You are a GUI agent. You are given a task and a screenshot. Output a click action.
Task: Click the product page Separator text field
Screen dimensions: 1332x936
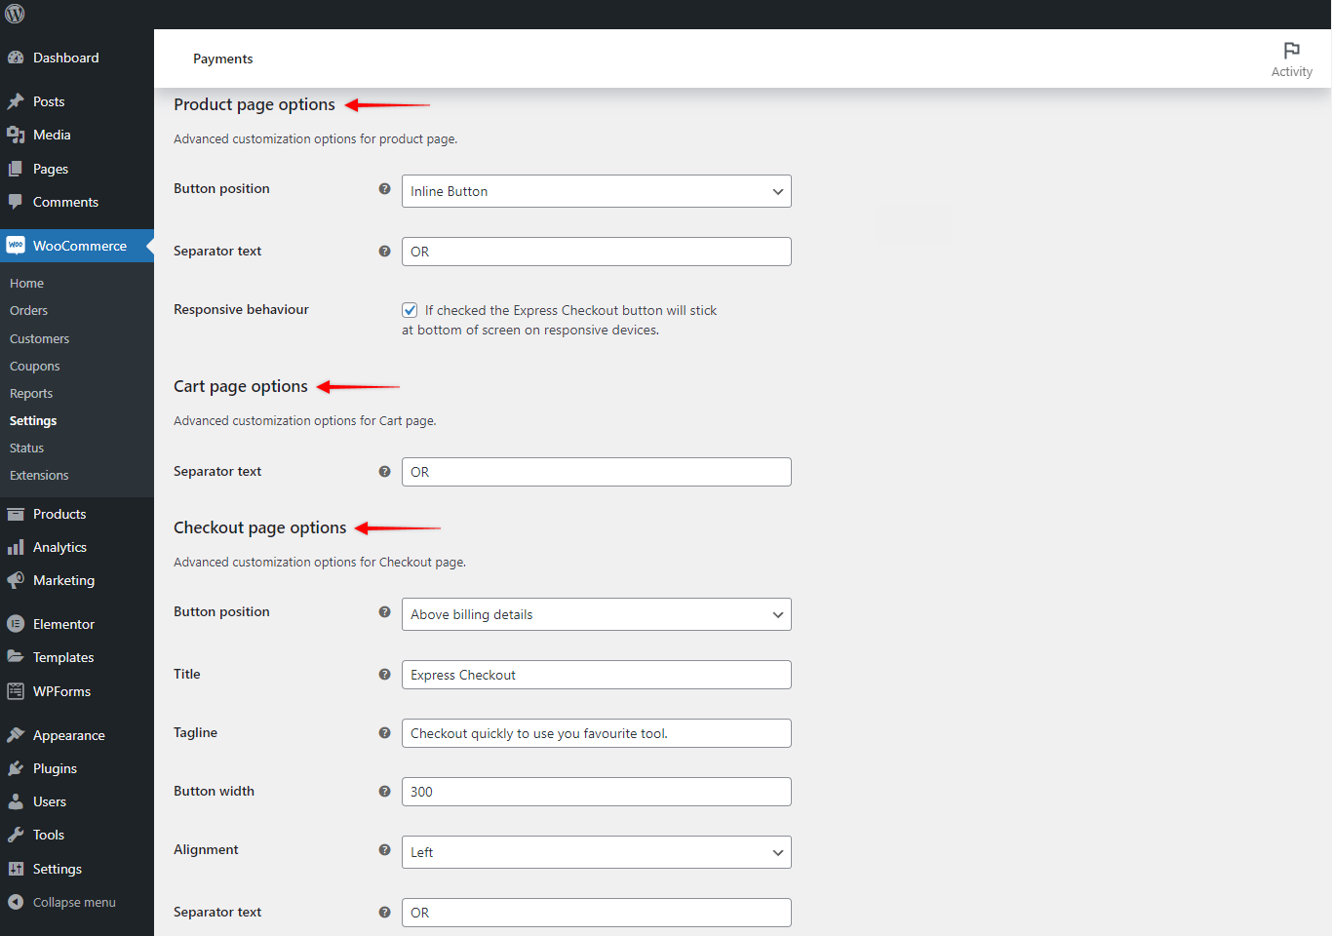597,252
